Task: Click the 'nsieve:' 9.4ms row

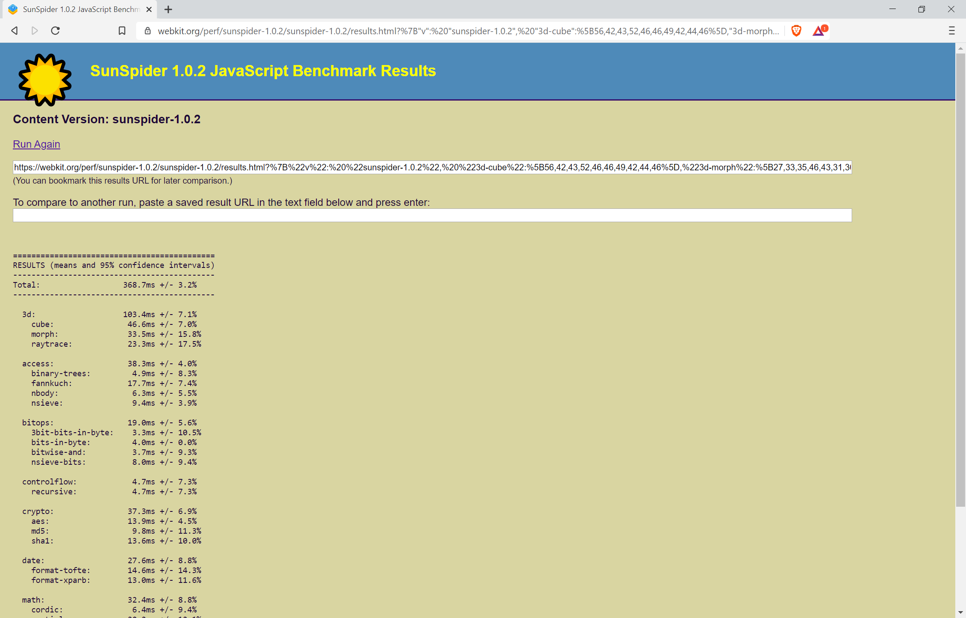Action: pos(114,403)
